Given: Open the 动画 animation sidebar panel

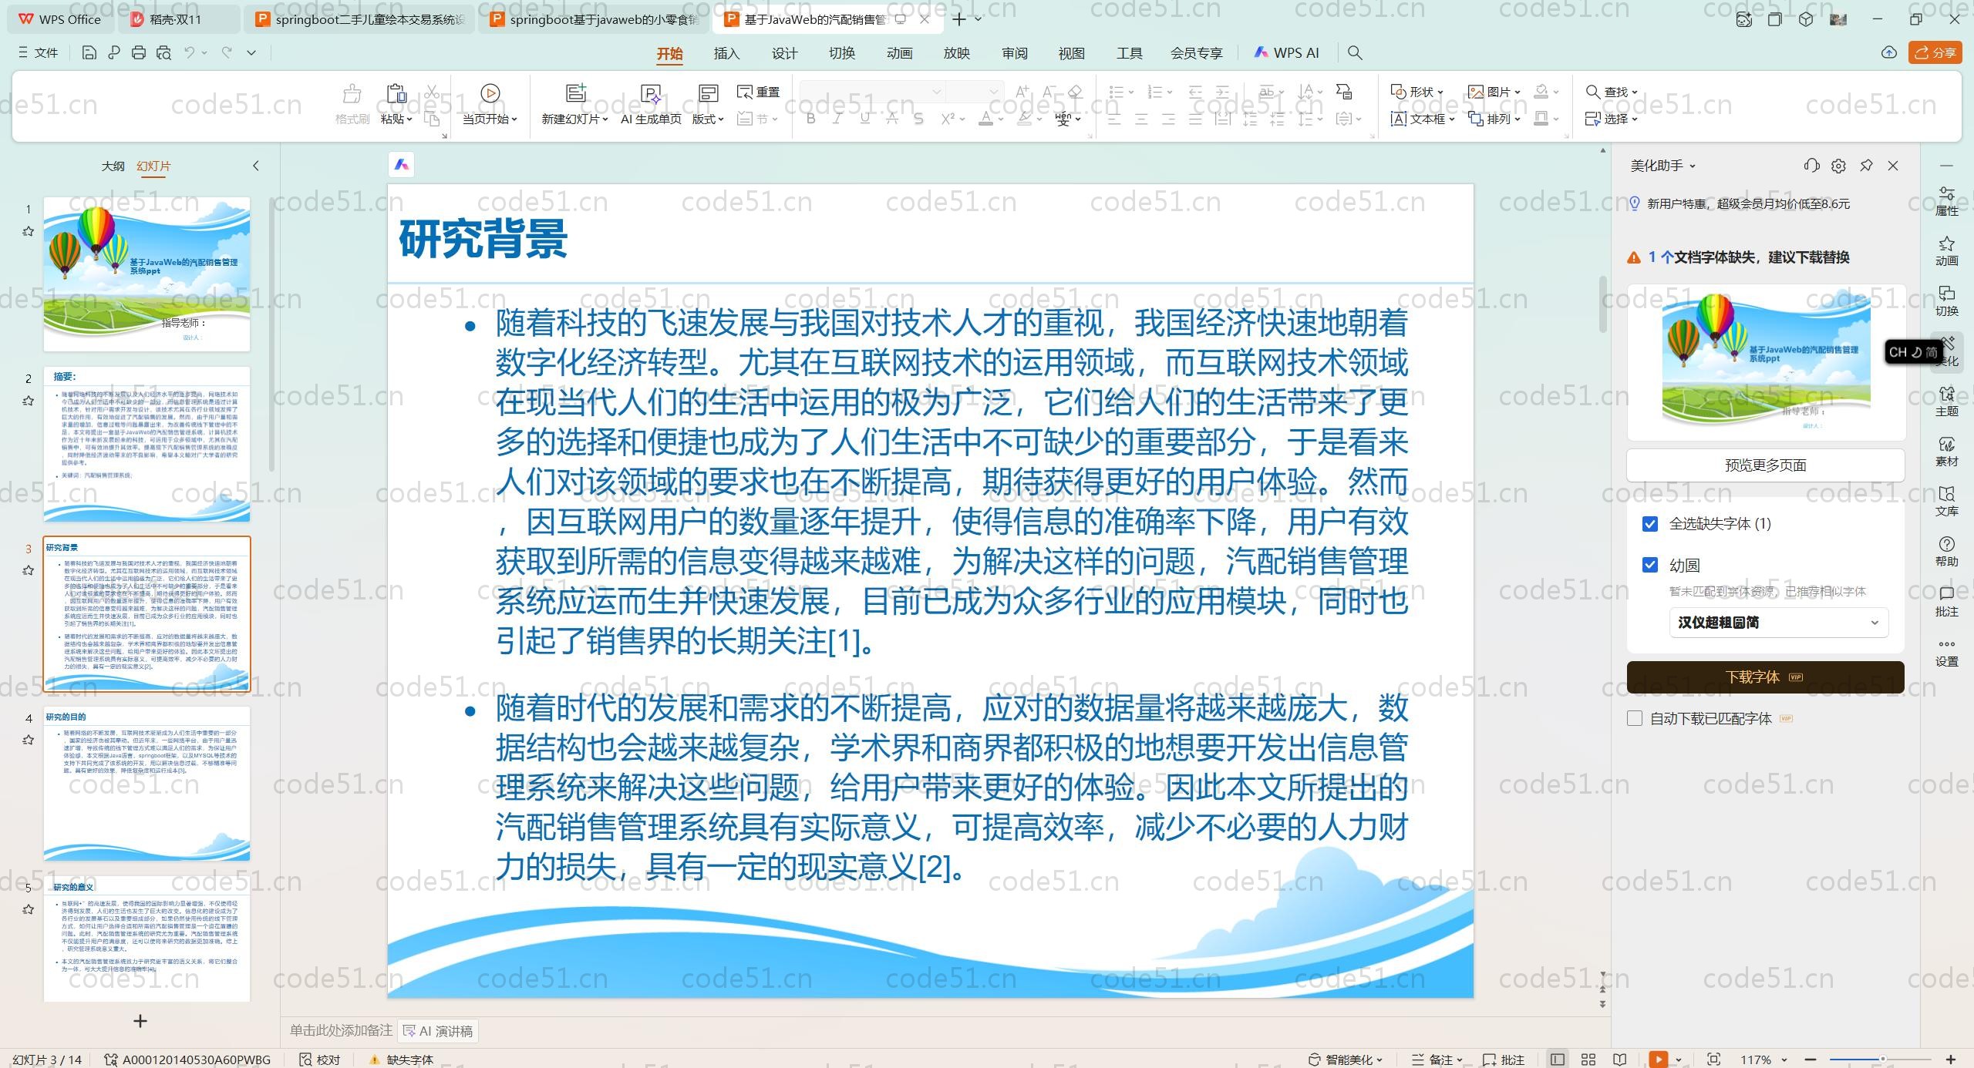Looking at the screenshot, I should click(x=1946, y=250).
